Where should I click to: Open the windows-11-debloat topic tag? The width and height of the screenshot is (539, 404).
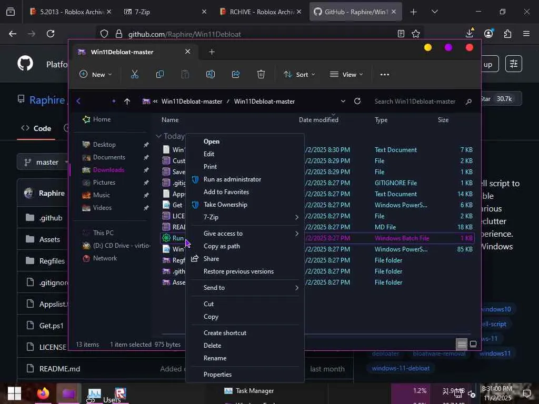tap(401, 368)
